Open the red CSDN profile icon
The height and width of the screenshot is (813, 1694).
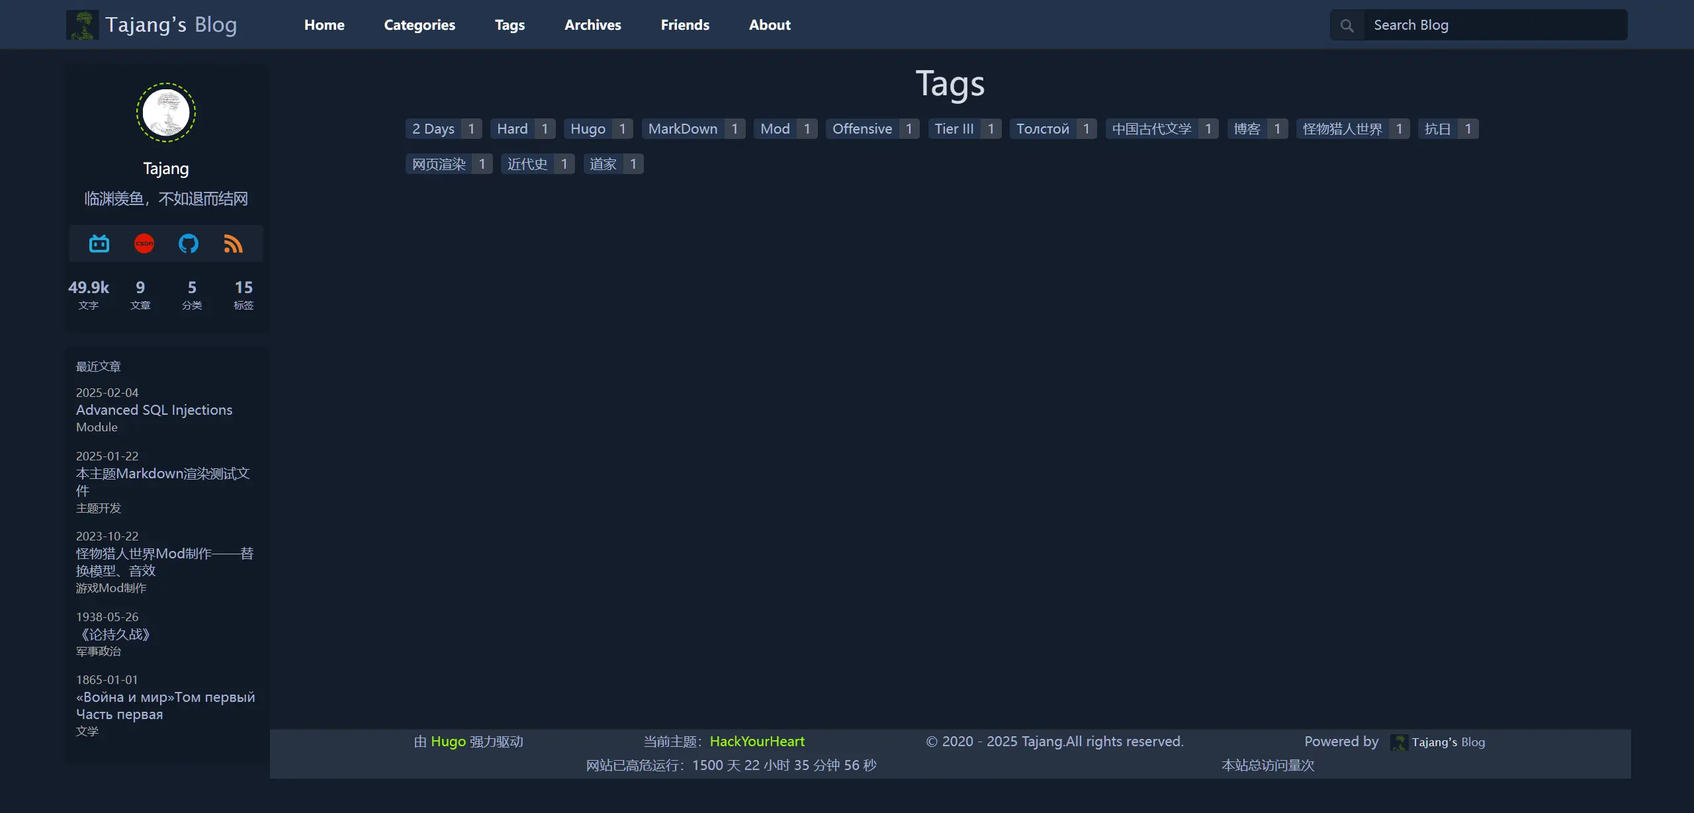pos(144,244)
